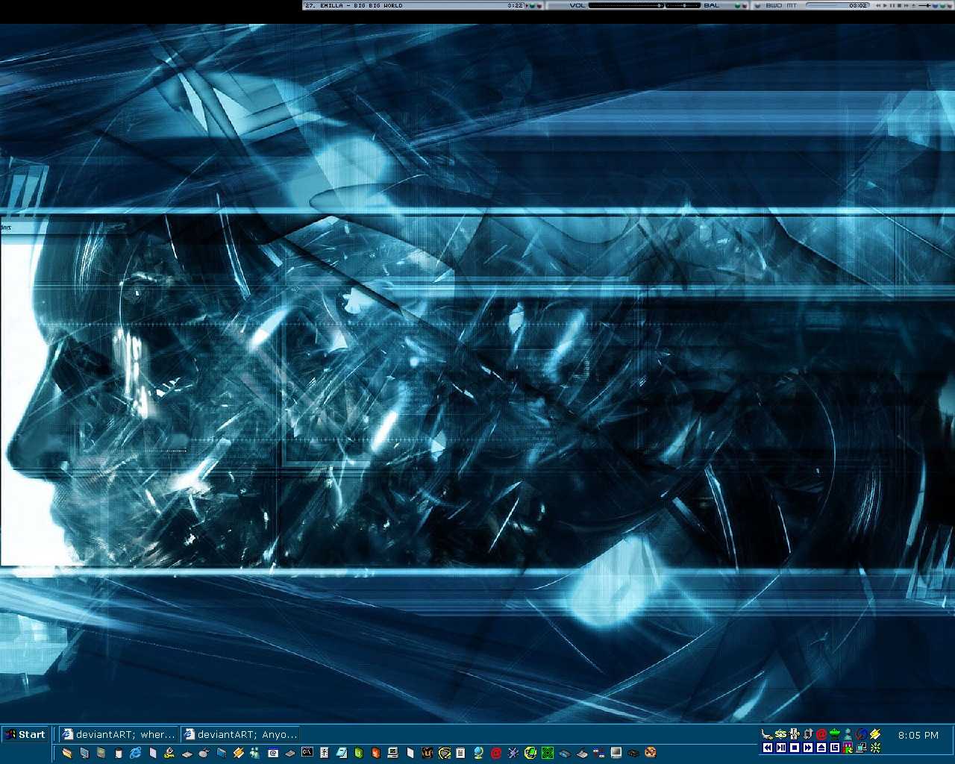Open the spider-like star icon in quick launch

coord(513,753)
